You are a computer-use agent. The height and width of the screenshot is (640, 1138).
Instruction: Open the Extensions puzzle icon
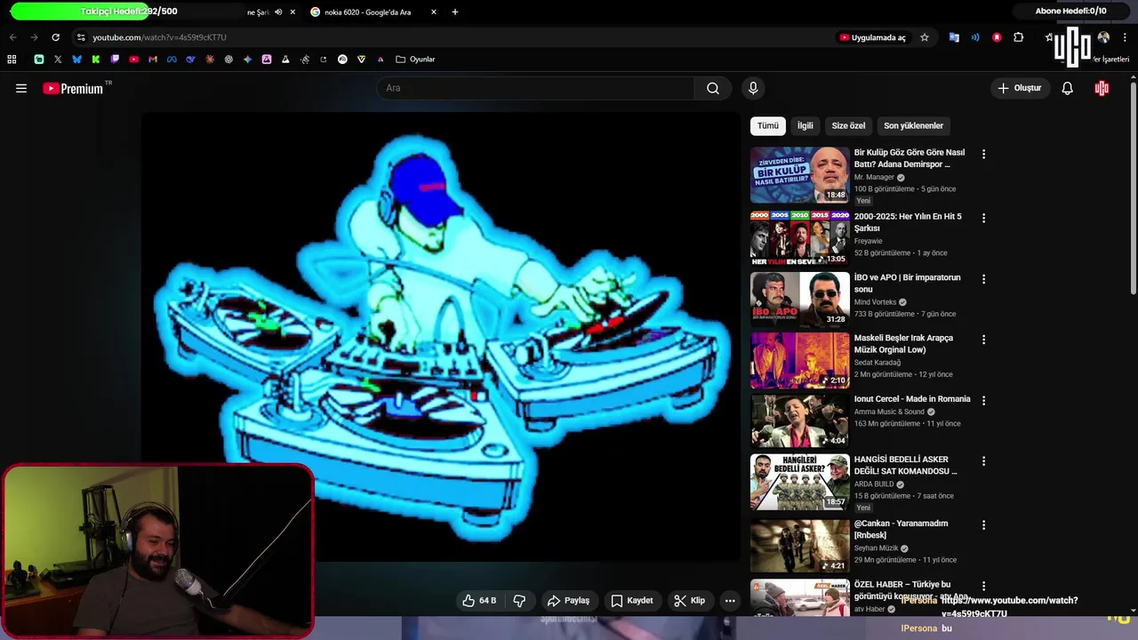click(x=1019, y=37)
